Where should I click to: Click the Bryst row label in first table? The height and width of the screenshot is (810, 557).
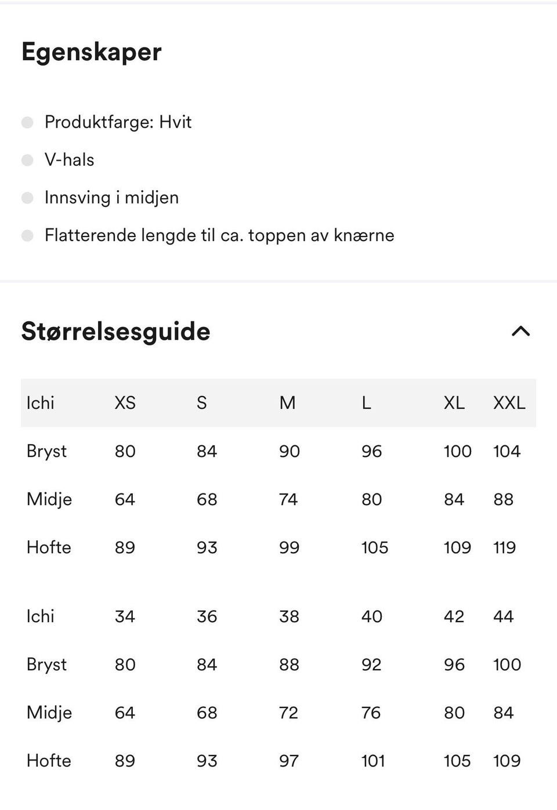pyautogui.click(x=46, y=451)
